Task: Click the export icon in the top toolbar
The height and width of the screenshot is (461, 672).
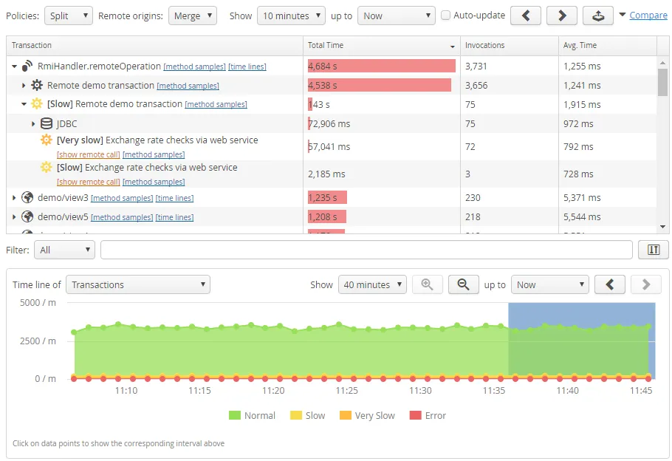Action: (598, 15)
